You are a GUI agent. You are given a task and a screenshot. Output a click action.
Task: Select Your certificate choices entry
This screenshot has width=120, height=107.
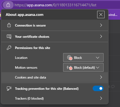pos(55,37)
